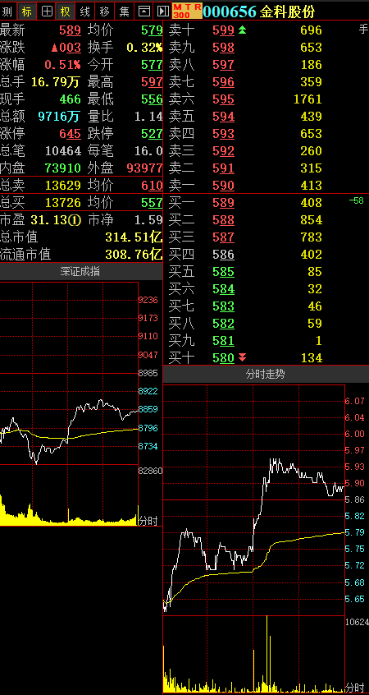
Task: Click the stock volume bar chart
Action: coord(254,654)
